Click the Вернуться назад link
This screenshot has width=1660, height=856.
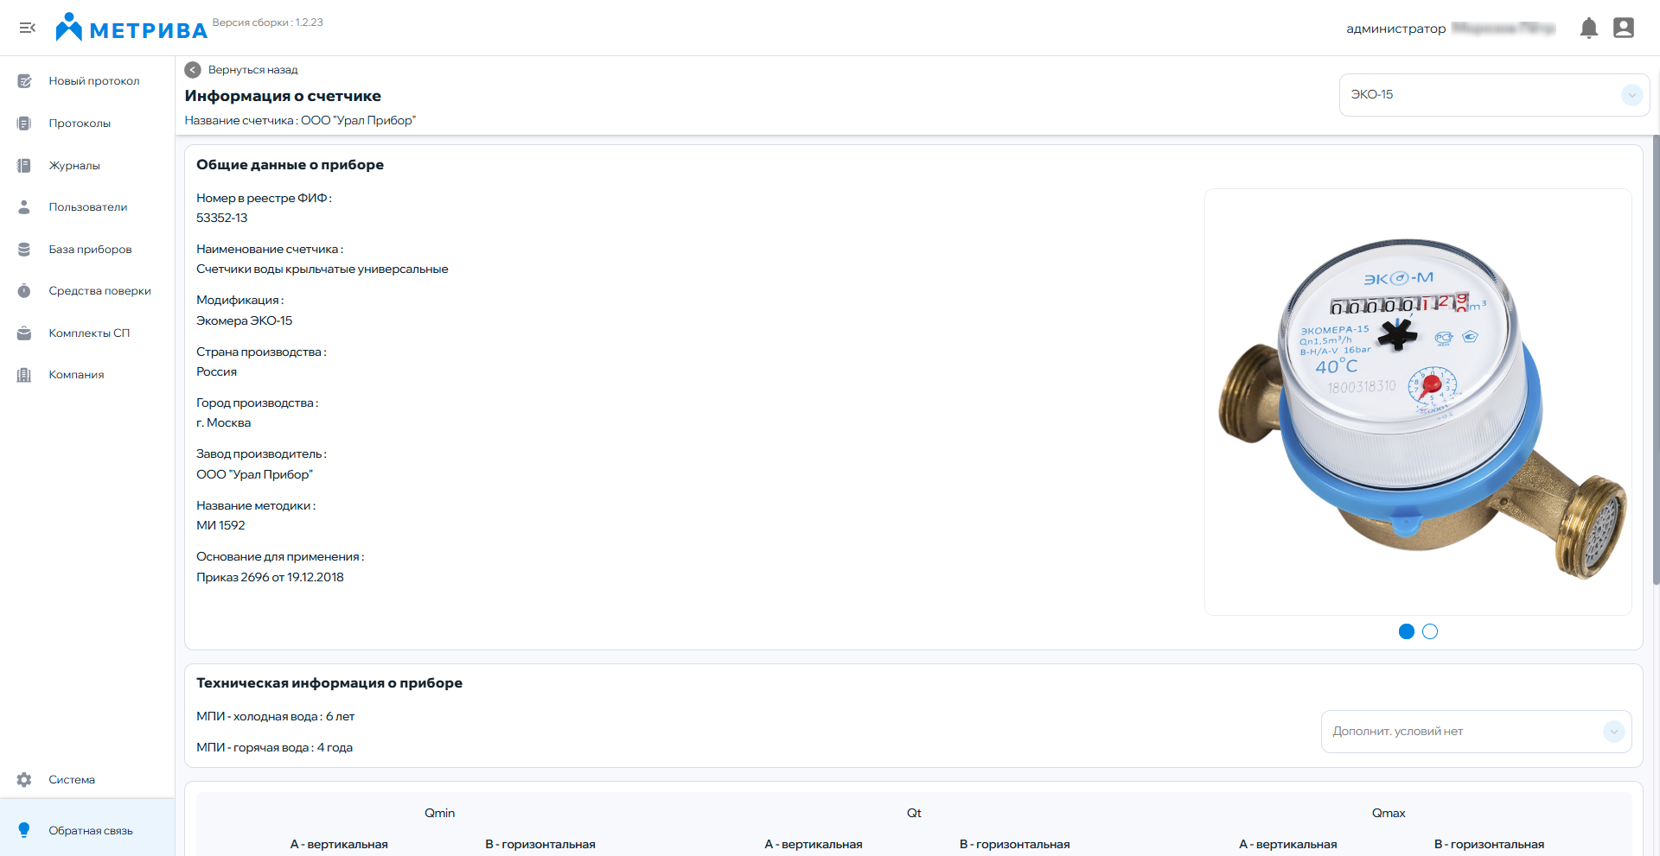(x=252, y=70)
